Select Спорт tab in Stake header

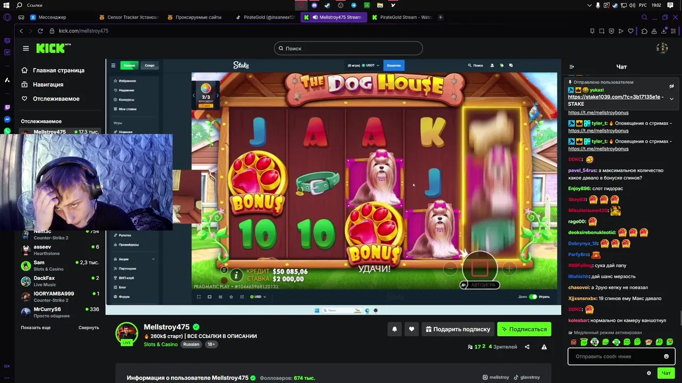(150, 65)
